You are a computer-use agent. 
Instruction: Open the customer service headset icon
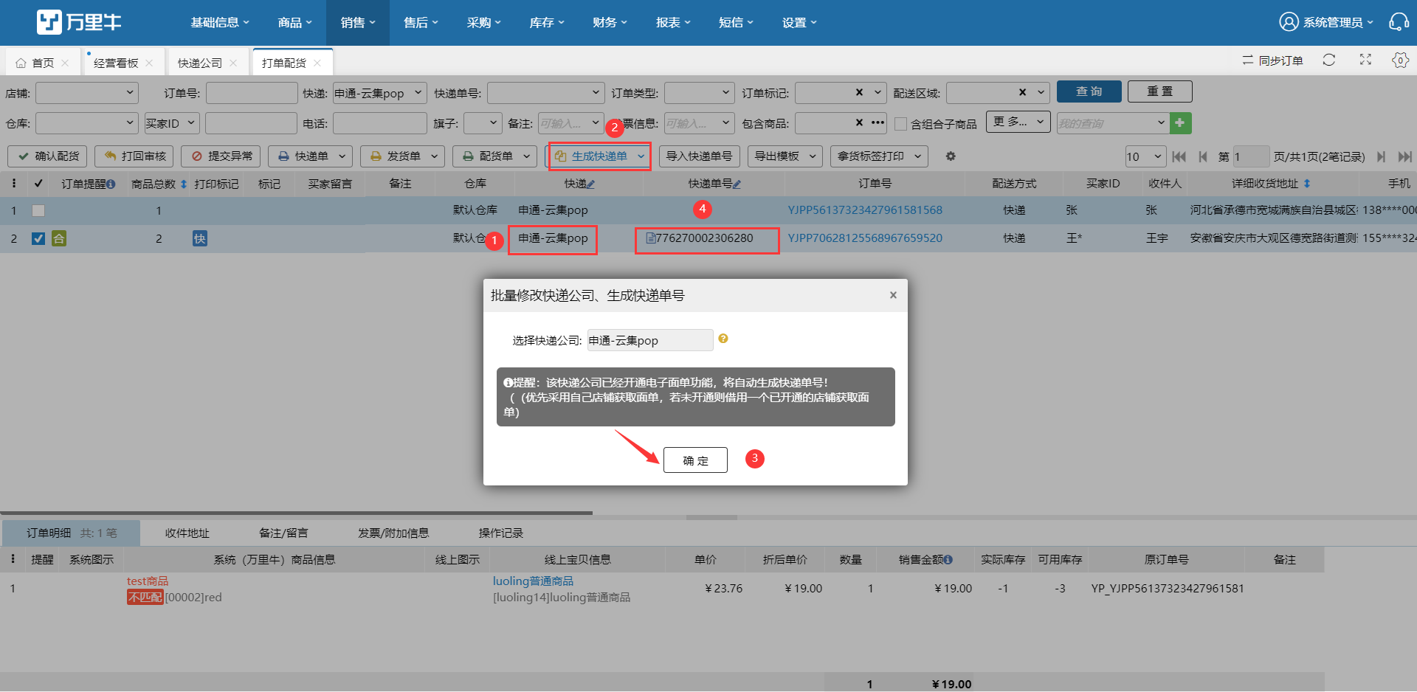click(1398, 22)
